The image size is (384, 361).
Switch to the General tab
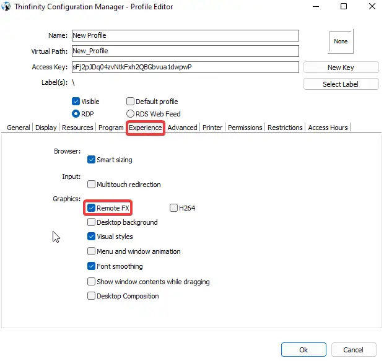tap(19, 128)
